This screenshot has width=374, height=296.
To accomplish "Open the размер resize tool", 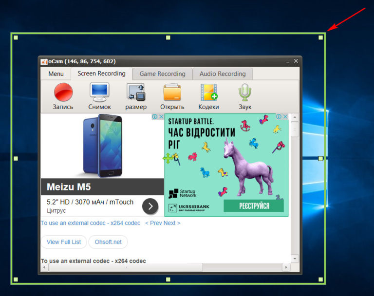I will (x=136, y=92).
